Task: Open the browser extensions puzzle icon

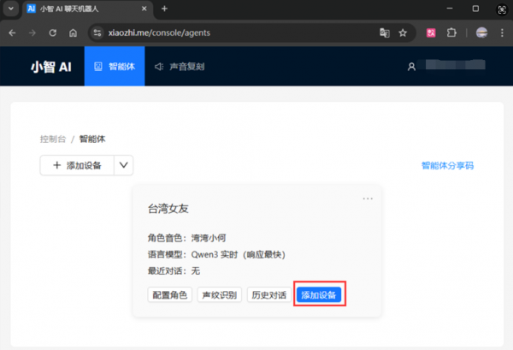Action: [453, 33]
